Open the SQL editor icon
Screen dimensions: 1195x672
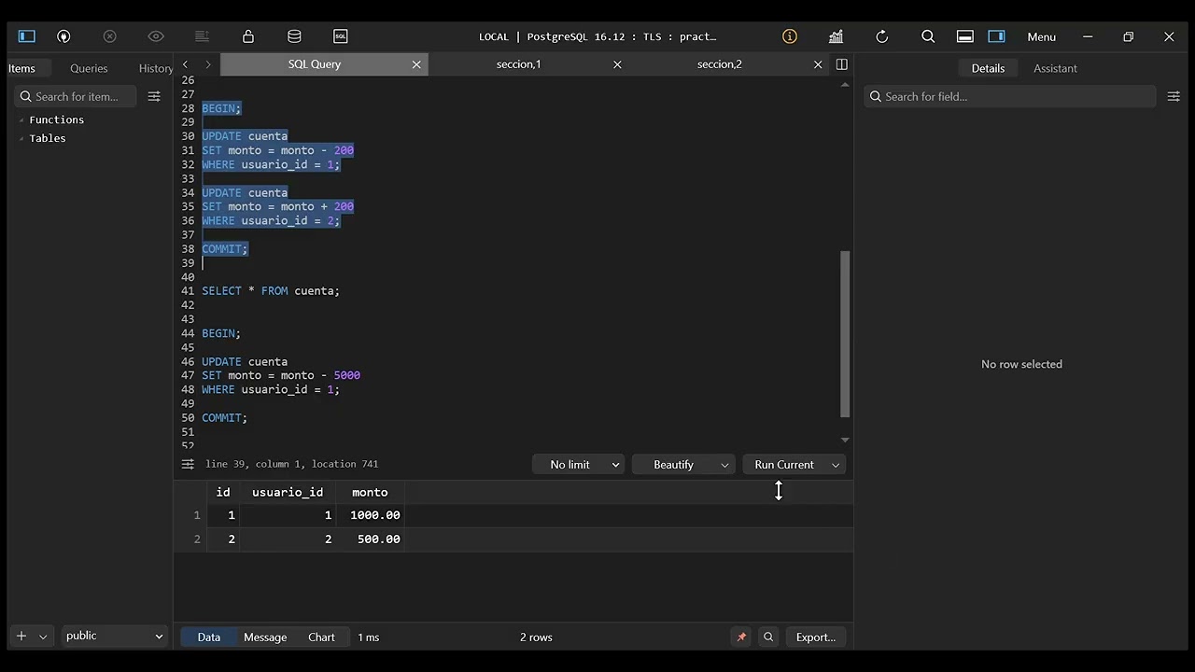tap(341, 36)
